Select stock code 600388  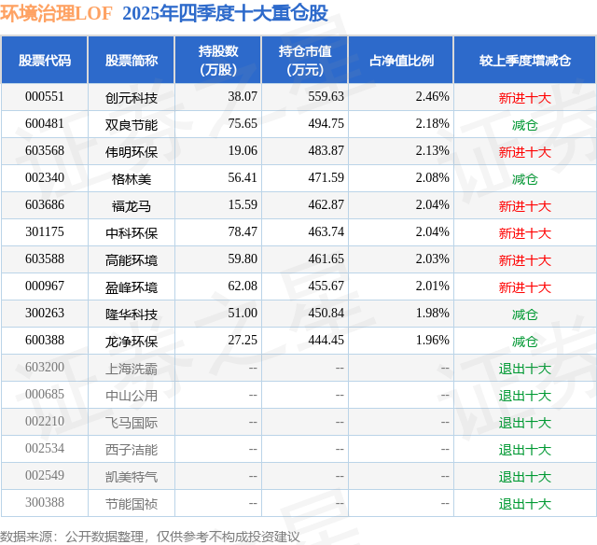tap(45, 340)
